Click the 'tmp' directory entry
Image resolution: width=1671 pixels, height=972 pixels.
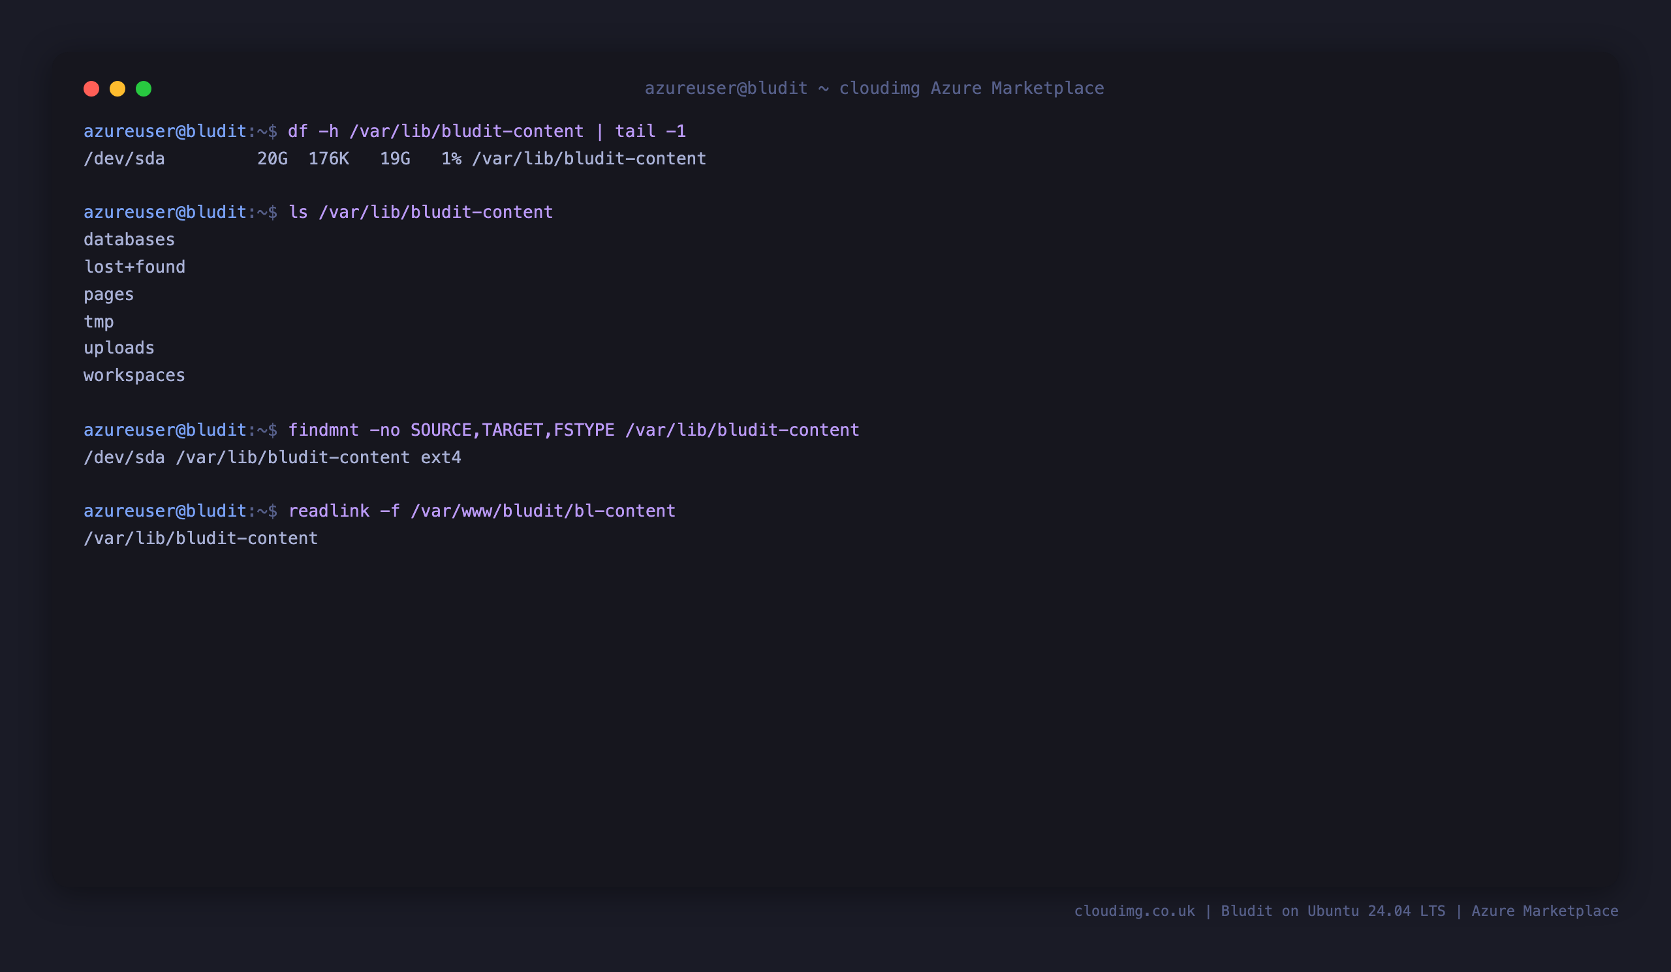99,322
